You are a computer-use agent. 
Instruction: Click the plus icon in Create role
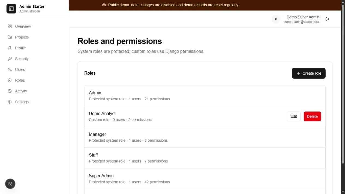click(x=298, y=73)
